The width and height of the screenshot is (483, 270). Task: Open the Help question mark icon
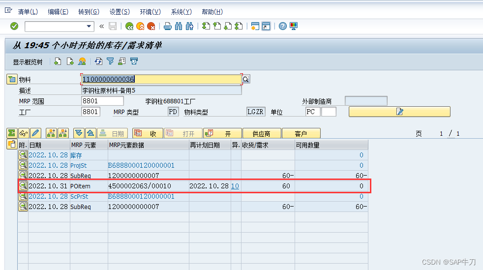click(282, 26)
